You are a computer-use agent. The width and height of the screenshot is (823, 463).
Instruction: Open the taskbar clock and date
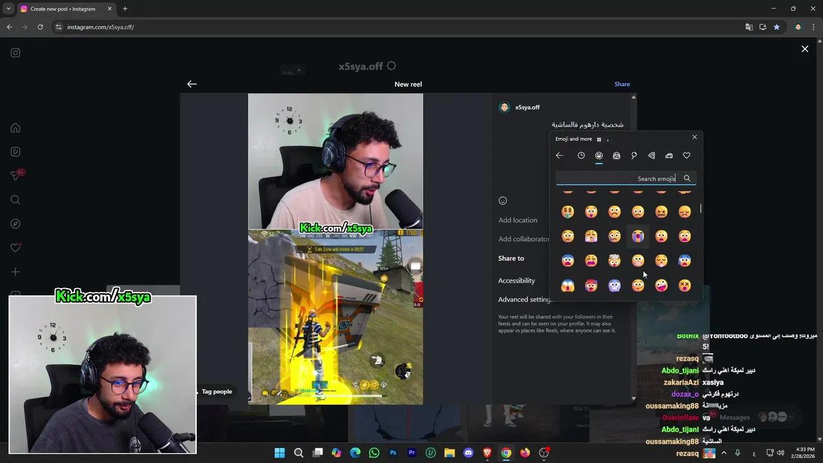point(804,453)
